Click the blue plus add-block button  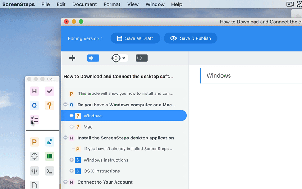pos(93,58)
